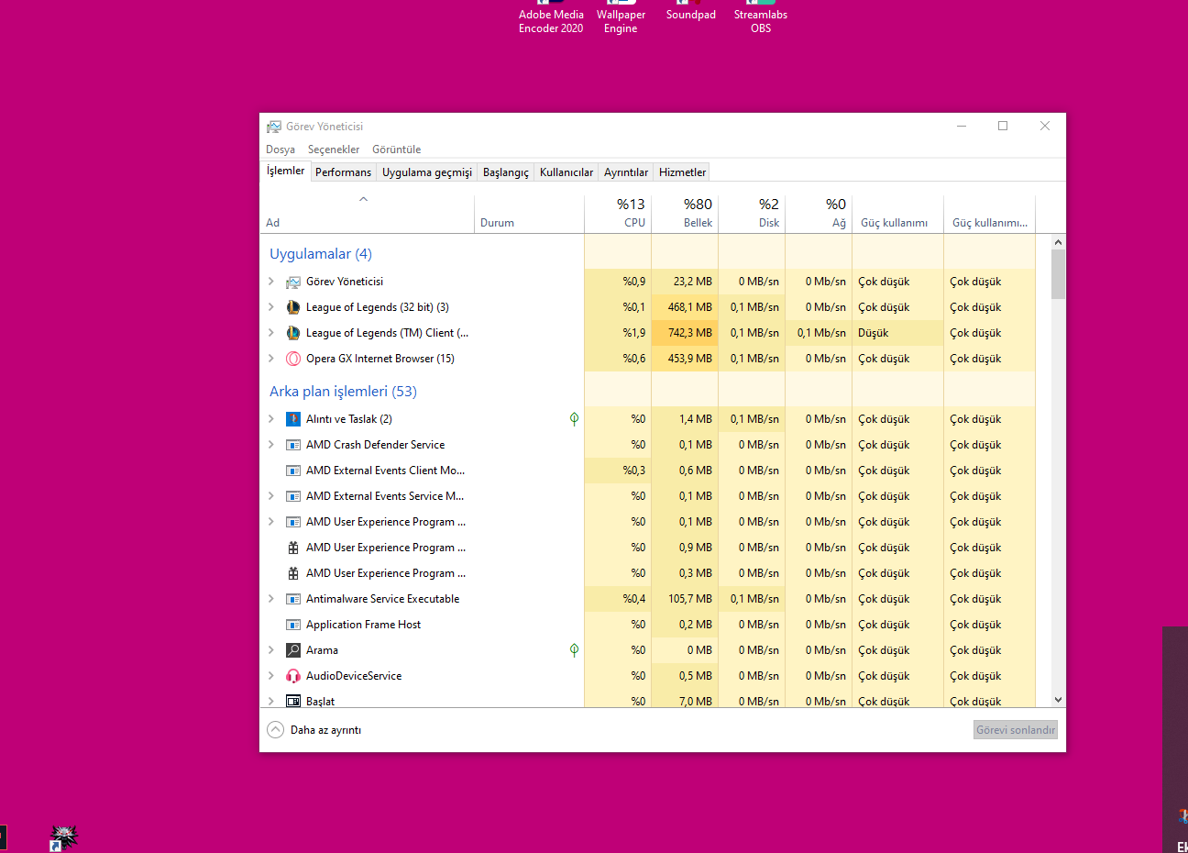This screenshot has width=1188, height=853.
Task: Click the Başlat process icon
Action: pos(293,701)
